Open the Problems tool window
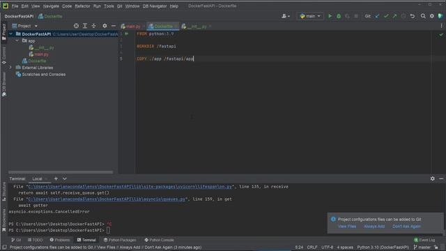 (x=60, y=240)
